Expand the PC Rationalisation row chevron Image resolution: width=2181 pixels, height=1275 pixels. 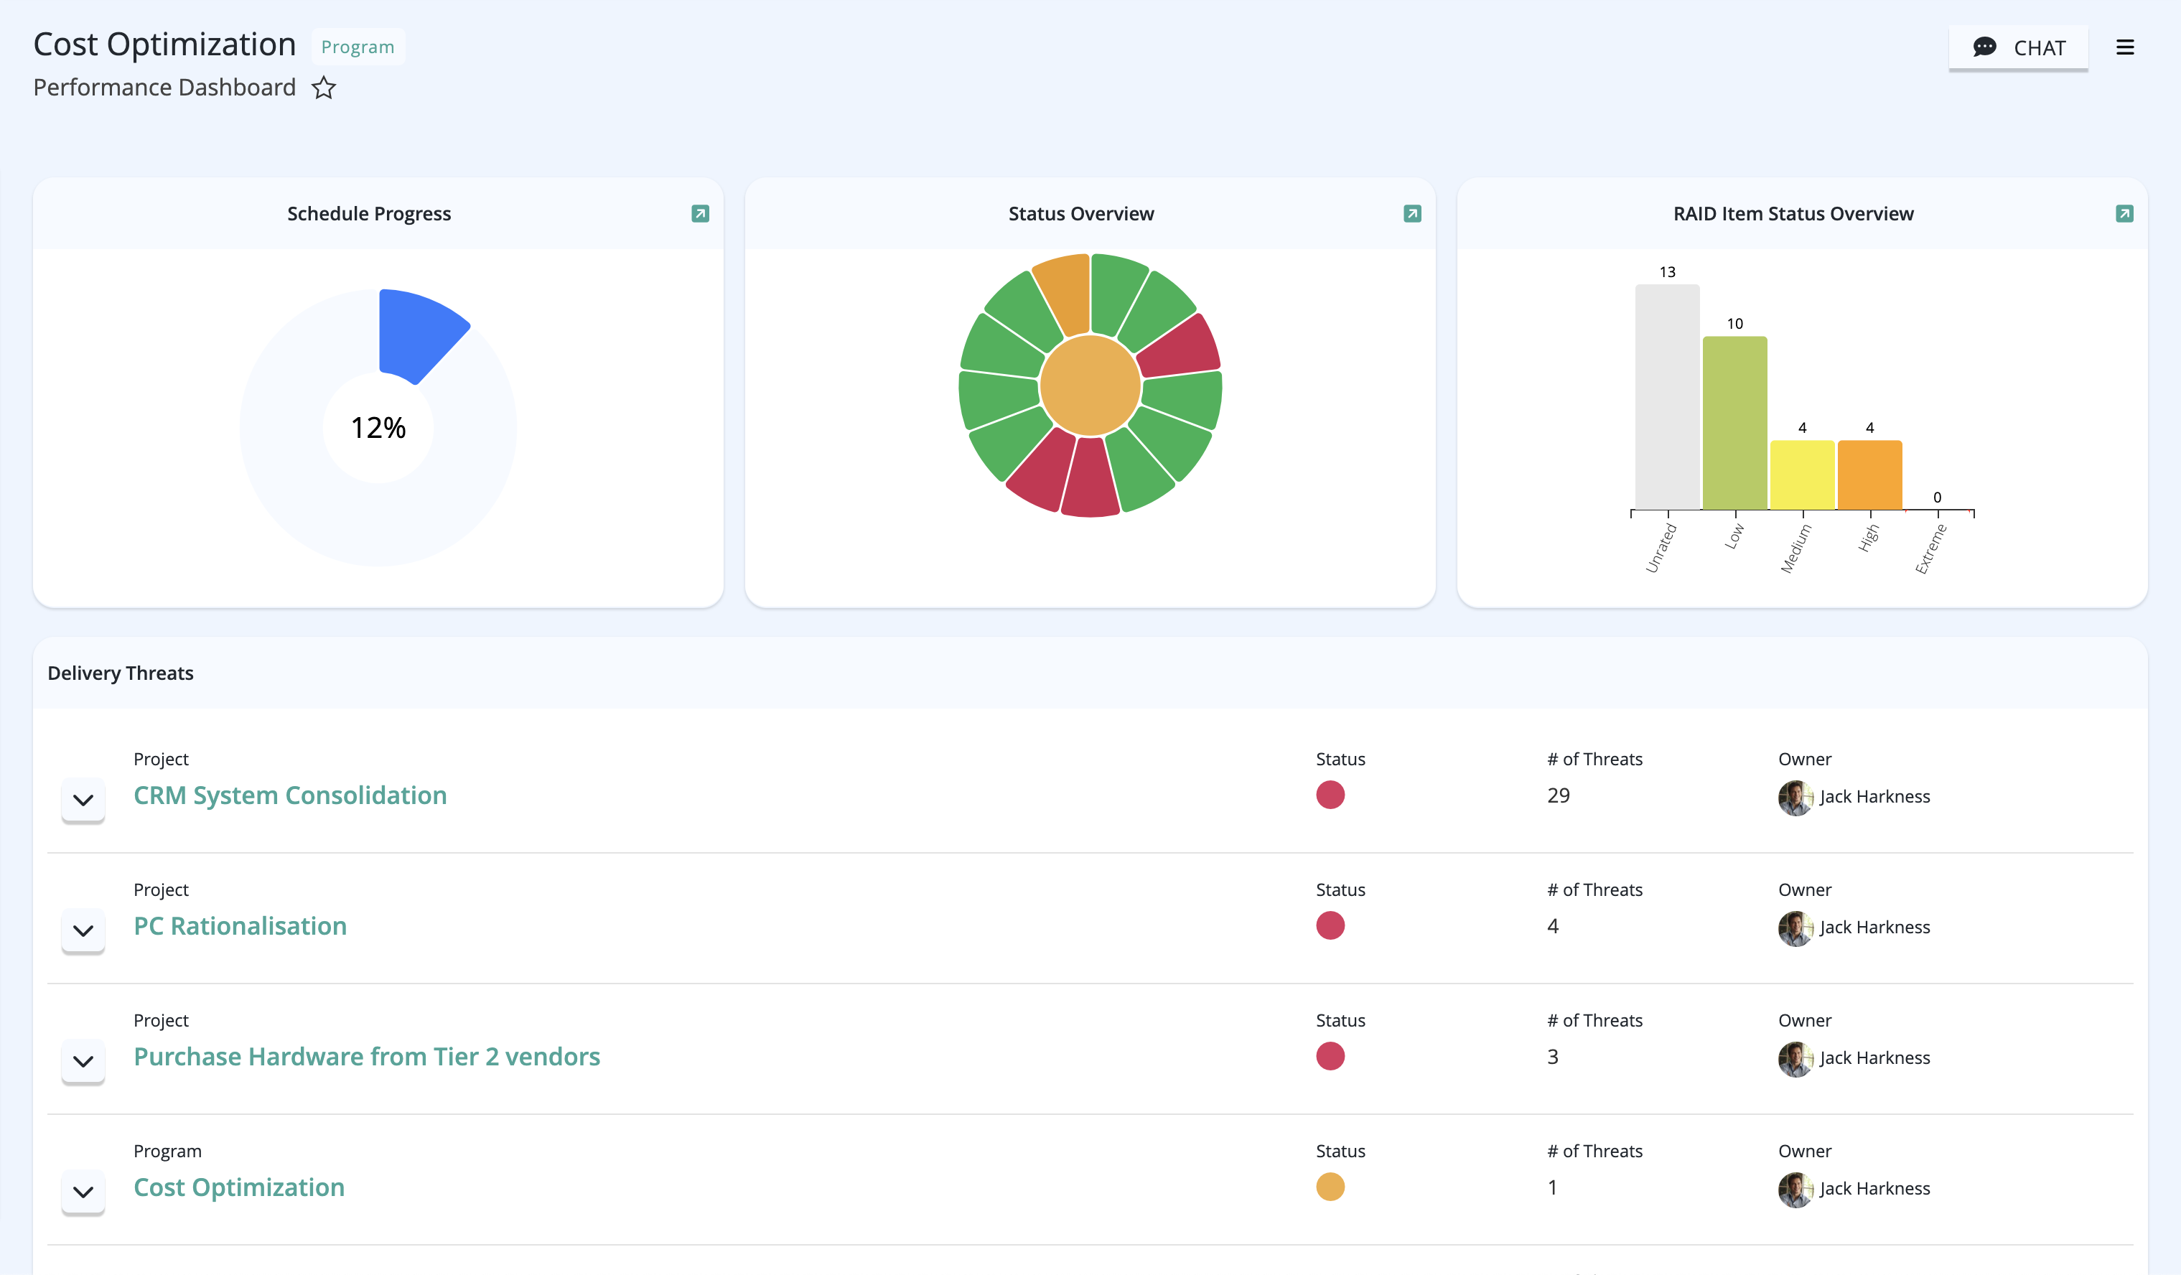click(83, 930)
